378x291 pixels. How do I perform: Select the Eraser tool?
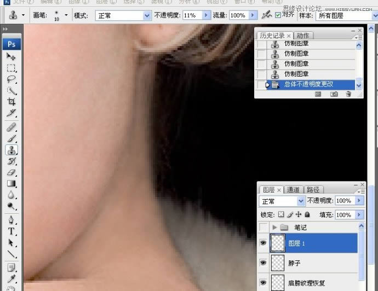click(x=12, y=172)
